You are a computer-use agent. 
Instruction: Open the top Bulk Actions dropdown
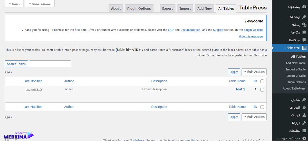[254, 72]
